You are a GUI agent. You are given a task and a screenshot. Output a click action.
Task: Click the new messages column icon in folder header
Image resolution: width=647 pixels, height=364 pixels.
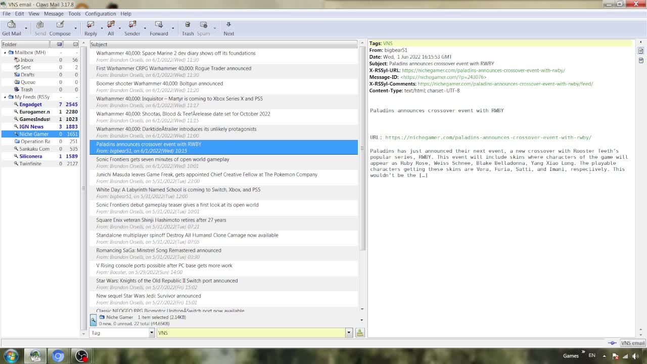pos(60,44)
